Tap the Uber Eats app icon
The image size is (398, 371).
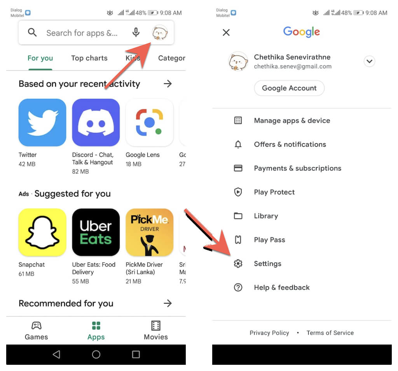pyautogui.click(x=96, y=232)
